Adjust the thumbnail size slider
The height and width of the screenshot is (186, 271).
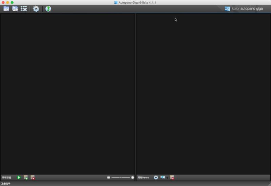click(x=121, y=178)
